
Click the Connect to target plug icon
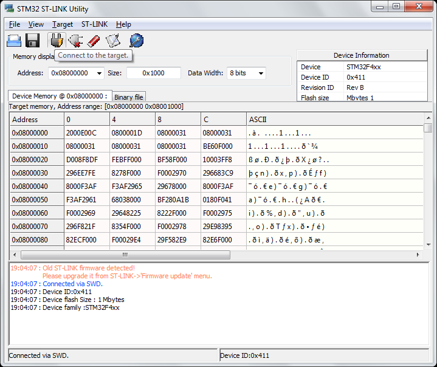pyautogui.click(x=57, y=41)
